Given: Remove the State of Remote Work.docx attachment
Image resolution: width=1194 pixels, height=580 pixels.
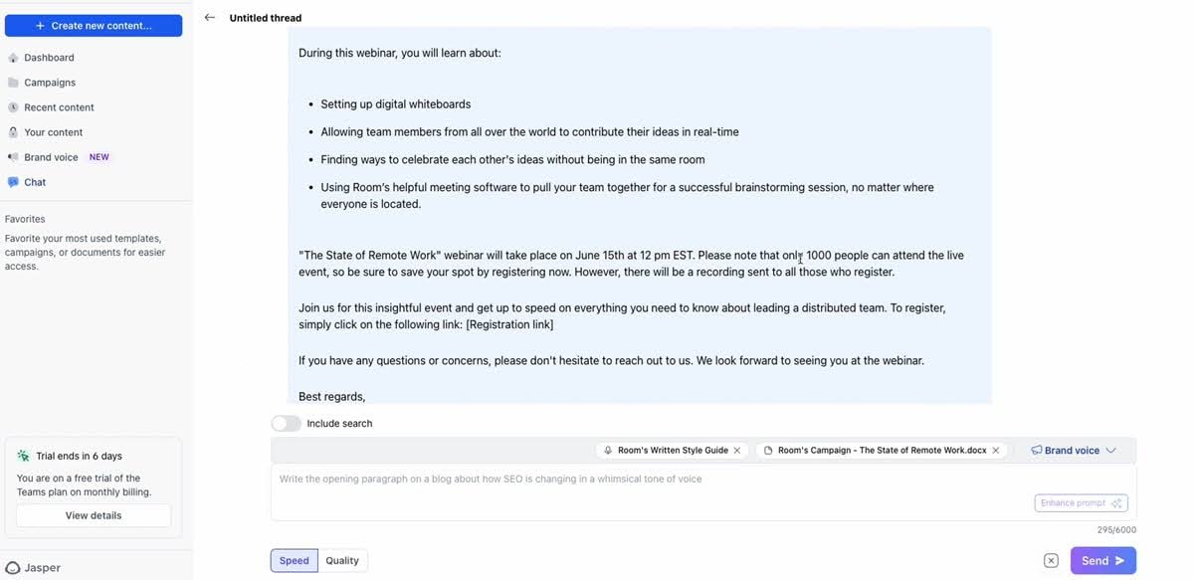Looking at the screenshot, I should 996,451.
